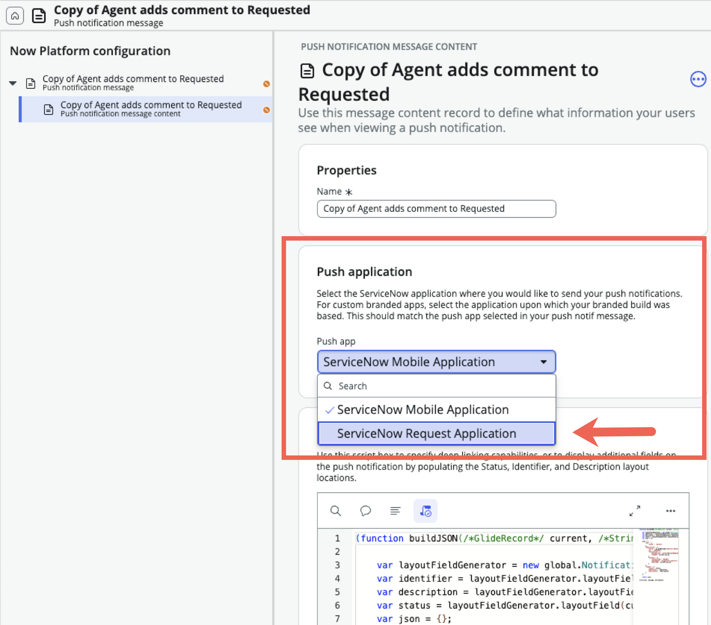Click the 'Push application' section heading
The image size is (711, 625).
[364, 272]
